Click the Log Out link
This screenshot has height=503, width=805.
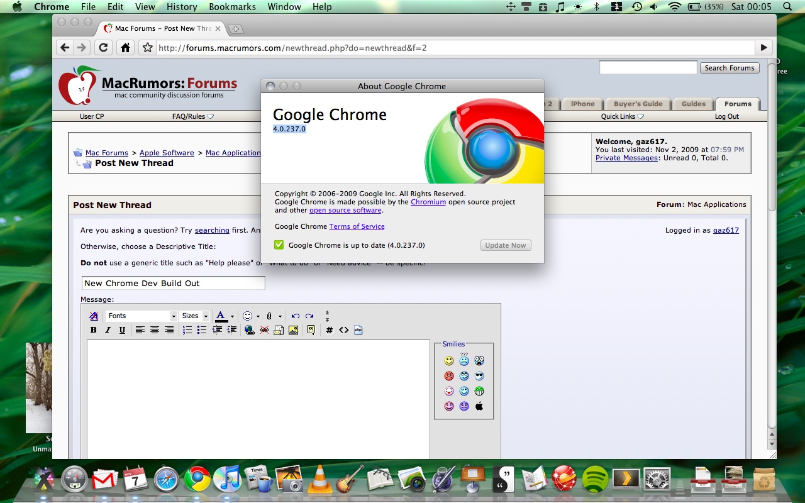727,116
